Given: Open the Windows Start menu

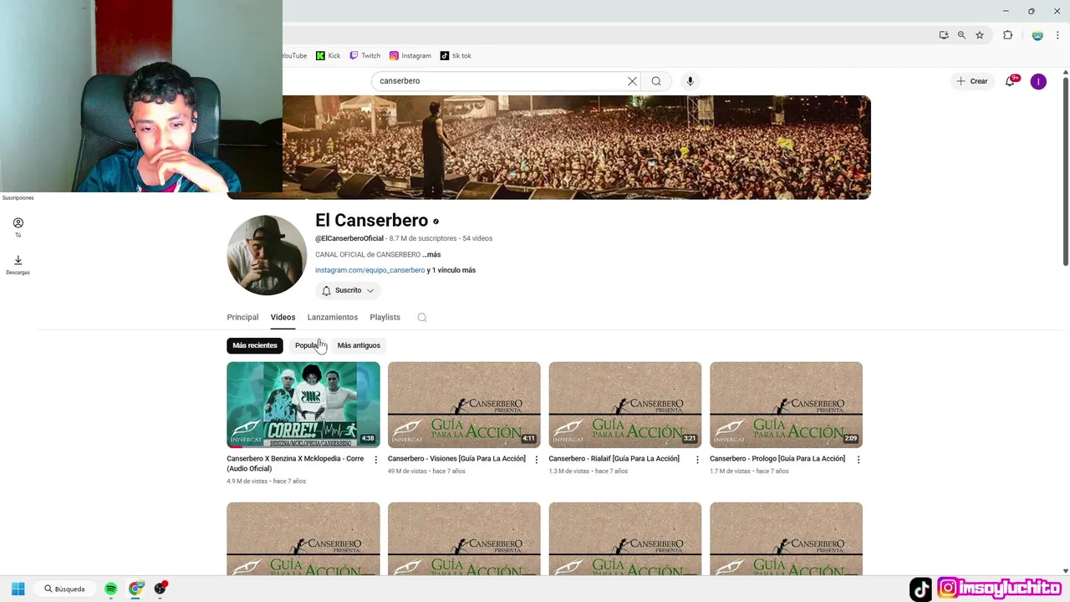Looking at the screenshot, I should (x=18, y=589).
